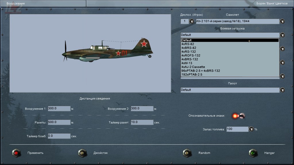Choose 192xPTAB-2.5 loadout option

pyautogui.click(x=192, y=74)
